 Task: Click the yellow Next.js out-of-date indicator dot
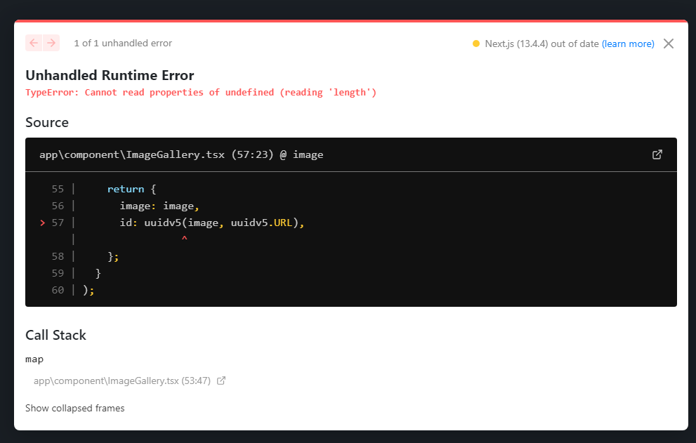coord(475,43)
